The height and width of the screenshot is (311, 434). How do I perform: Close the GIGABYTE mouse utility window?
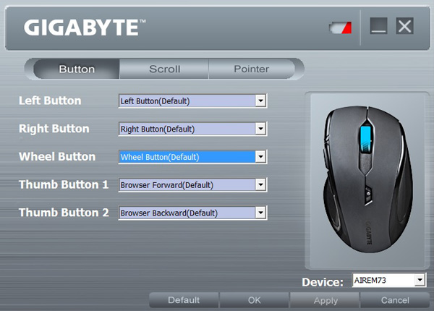tap(404, 26)
